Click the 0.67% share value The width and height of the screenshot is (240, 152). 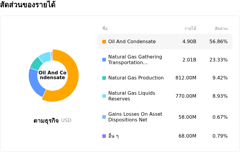[x=220, y=117]
